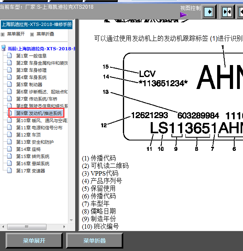Open 第8章 驾驶员信息和娱乐系统
Image resolution: width=243 pixels, height=251 pixels.
pyautogui.click(x=42, y=106)
